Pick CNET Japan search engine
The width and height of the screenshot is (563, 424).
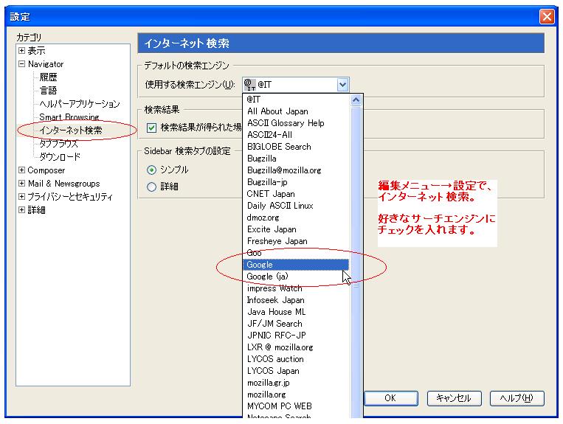point(296,194)
